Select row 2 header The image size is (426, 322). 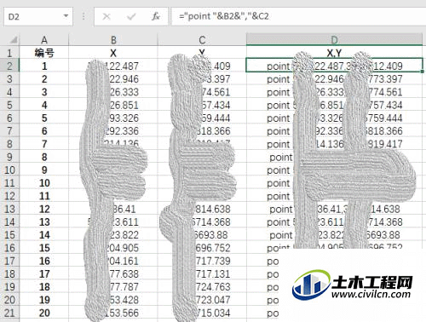coord(9,66)
